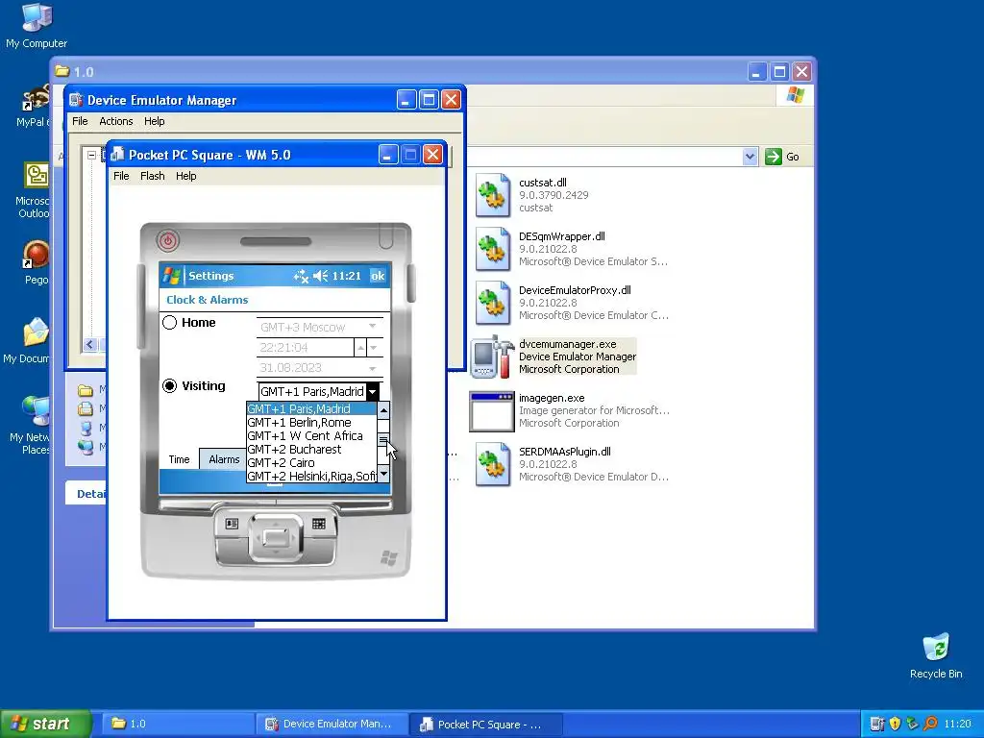The height and width of the screenshot is (738, 984).
Task: Tap the ok button in the Settings title bar
Action: [378, 276]
